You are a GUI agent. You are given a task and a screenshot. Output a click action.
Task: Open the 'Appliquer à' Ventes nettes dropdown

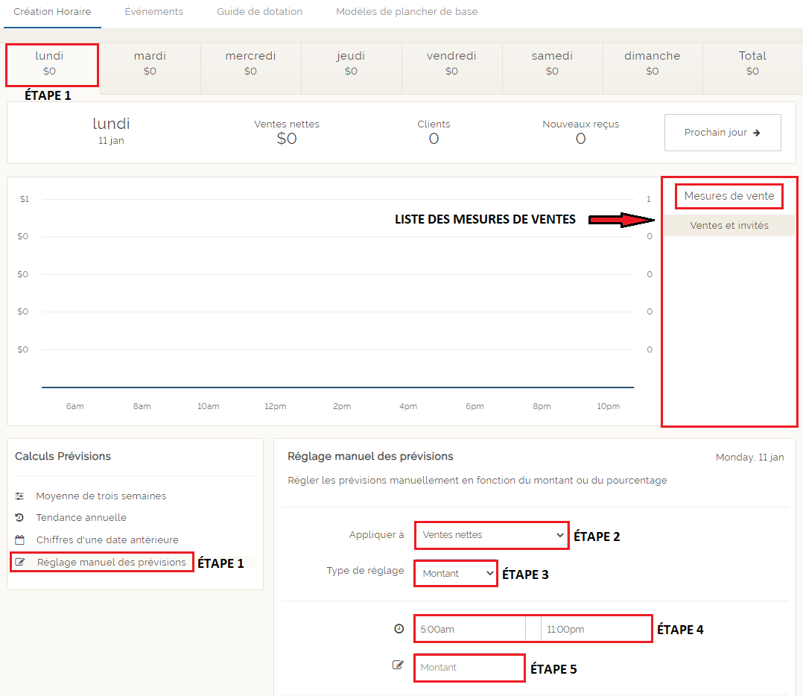point(492,535)
